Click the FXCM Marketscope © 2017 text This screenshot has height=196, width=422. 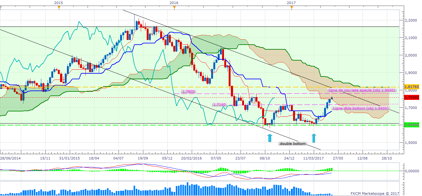[375, 193]
